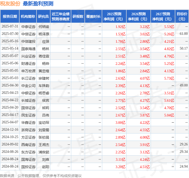Click target price 61.00
Viewport: 189px width, 178px height.
[184, 34]
